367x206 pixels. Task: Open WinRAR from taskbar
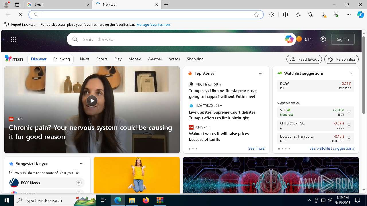point(160,200)
